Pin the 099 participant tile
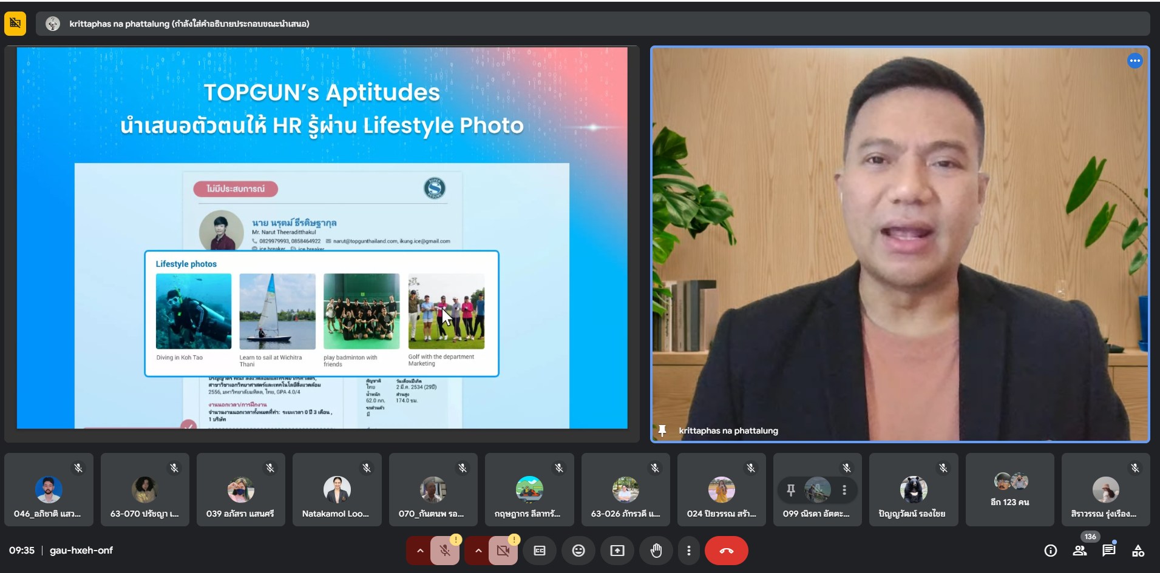Viewport: 1160px width, 573px height. tap(791, 490)
